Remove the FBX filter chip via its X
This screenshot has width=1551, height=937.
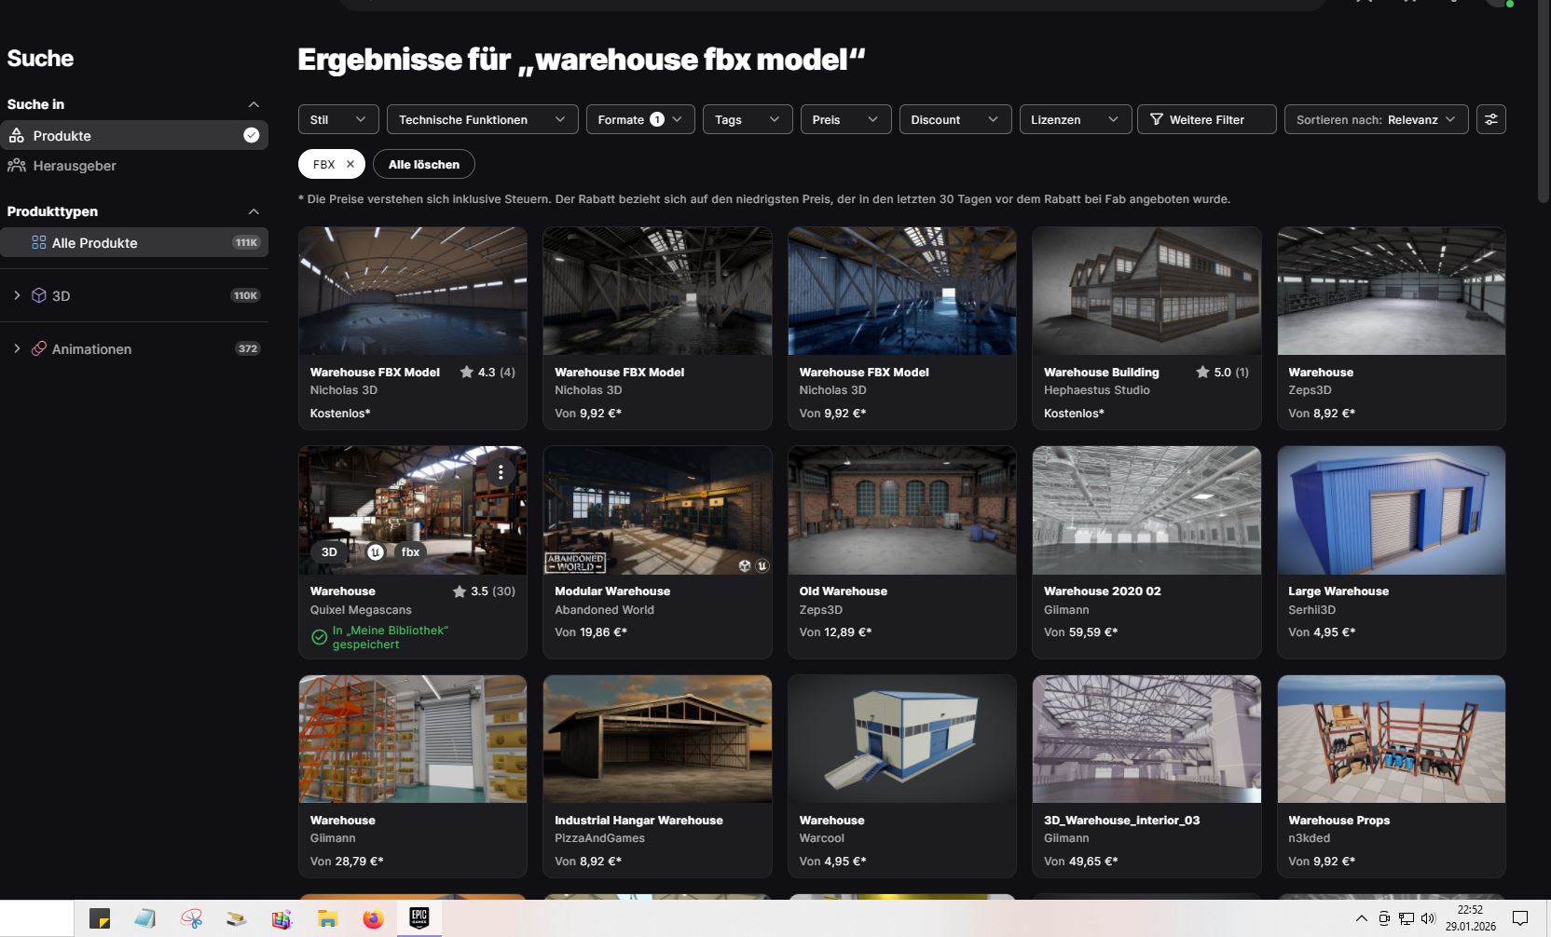coord(350,165)
